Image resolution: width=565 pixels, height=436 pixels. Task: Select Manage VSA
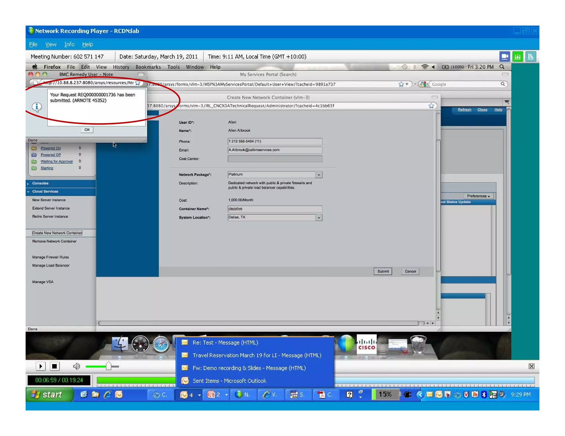(43, 282)
